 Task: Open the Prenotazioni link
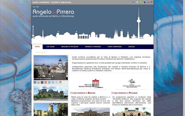pyautogui.click(x=41, y=52)
